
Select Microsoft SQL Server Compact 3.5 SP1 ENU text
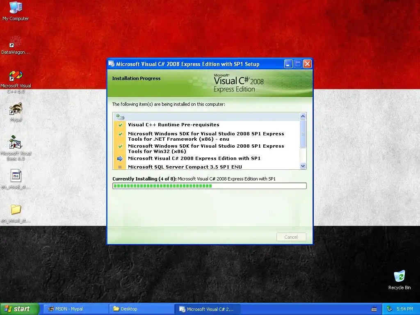[185, 167]
